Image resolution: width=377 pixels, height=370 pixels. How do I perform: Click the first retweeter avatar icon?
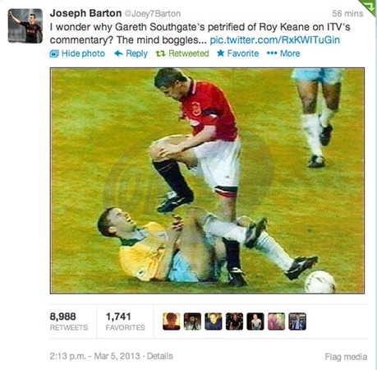coord(172,321)
